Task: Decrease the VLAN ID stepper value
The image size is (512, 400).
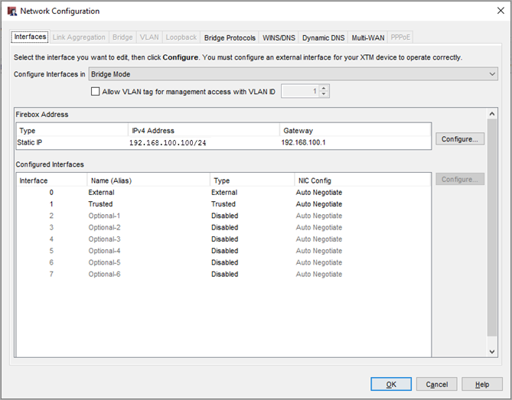Action: point(324,95)
